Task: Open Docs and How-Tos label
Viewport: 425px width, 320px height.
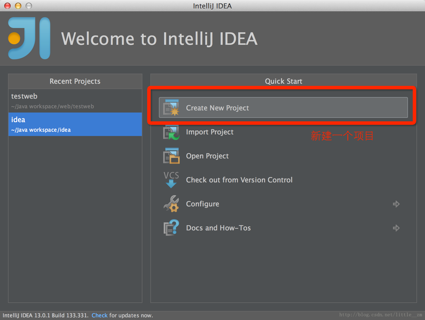Action: click(x=218, y=228)
